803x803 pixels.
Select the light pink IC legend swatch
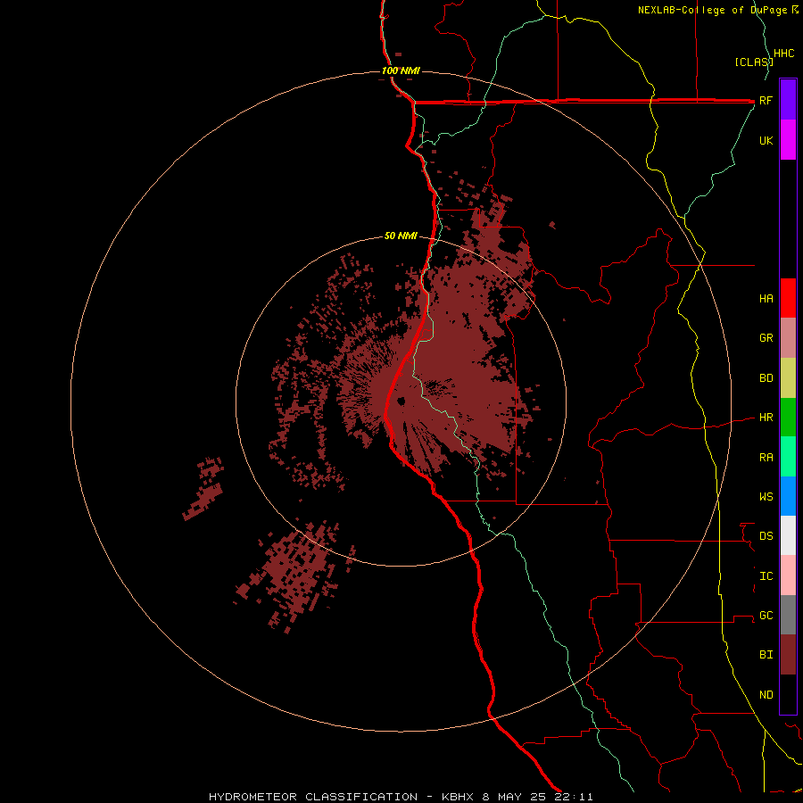pos(788,575)
